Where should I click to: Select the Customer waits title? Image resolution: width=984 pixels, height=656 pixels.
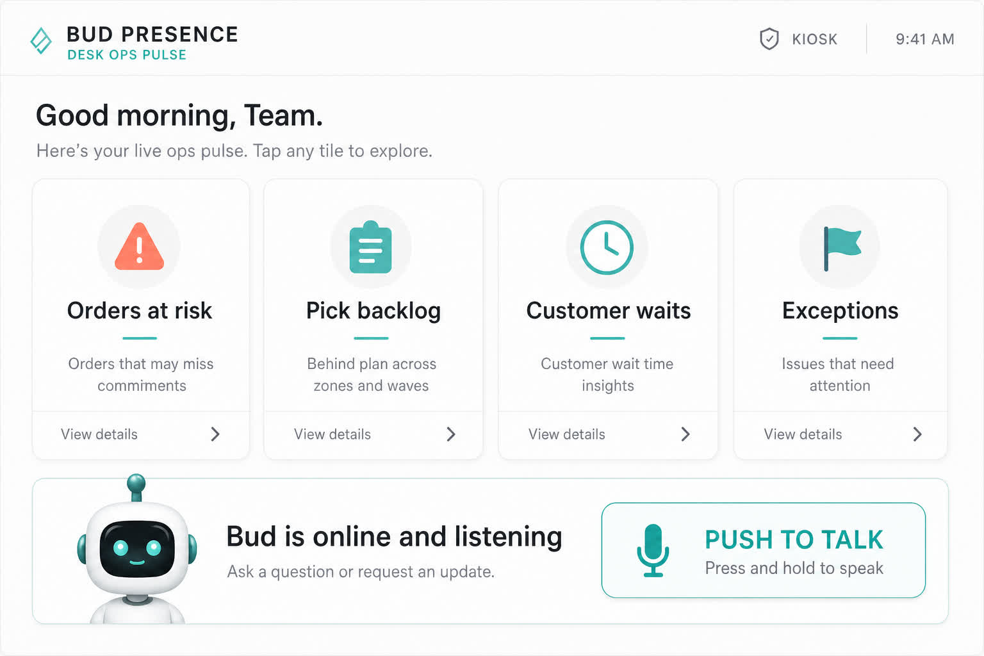click(x=609, y=311)
